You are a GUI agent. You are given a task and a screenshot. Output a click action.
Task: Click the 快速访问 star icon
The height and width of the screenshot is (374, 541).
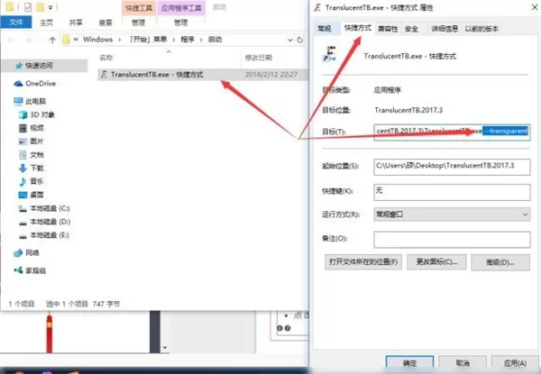19,66
